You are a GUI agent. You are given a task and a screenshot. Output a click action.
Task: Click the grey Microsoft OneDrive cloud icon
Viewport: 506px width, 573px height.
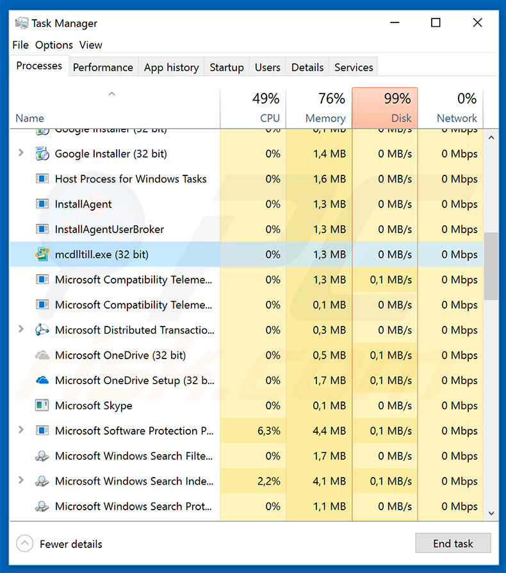(42, 355)
